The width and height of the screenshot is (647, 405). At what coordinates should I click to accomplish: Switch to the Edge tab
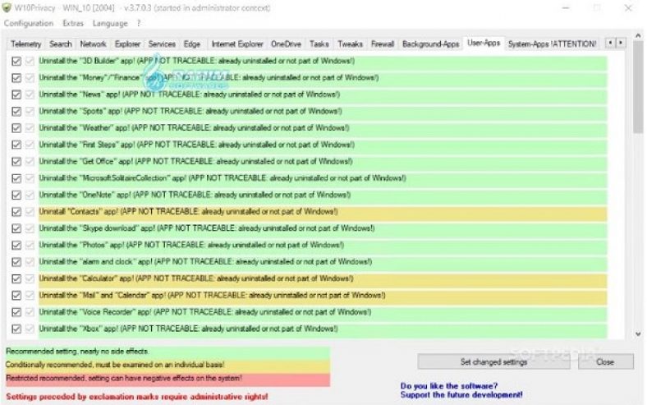point(192,44)
